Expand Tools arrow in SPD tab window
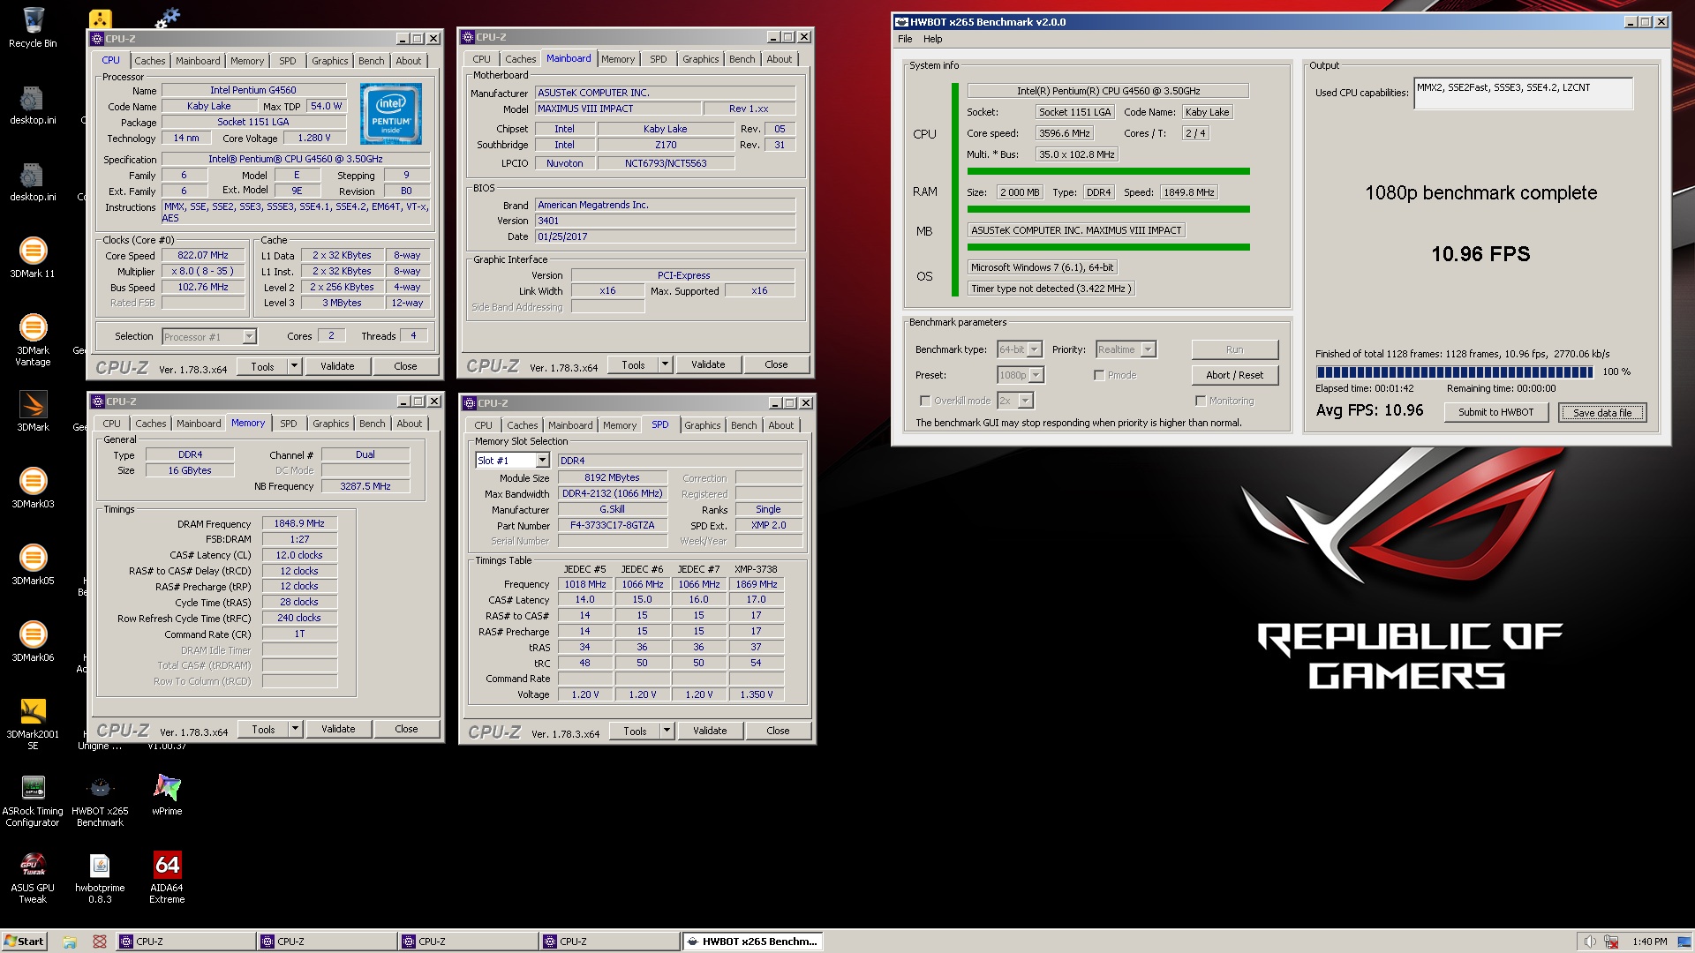Screen dimensions: 1695x953 pyautogui.click(x=667, y=731)
